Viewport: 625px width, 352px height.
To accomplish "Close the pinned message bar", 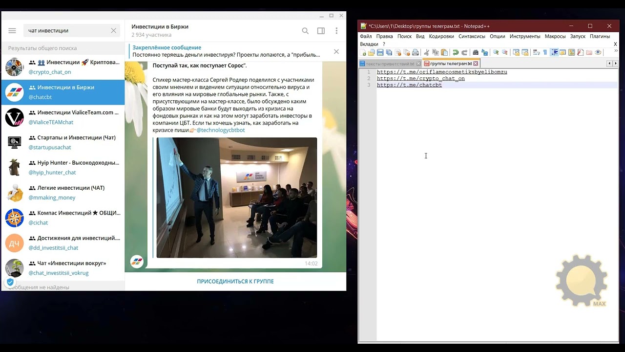I will coord(336,51).
